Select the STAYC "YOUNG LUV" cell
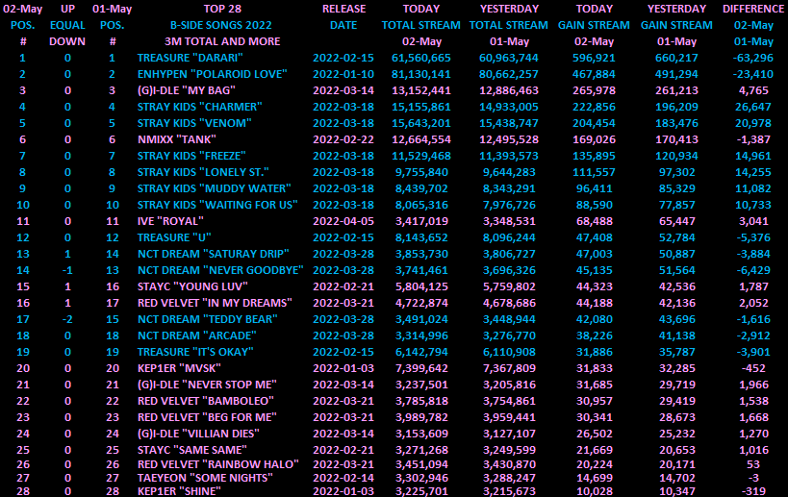 193,286
